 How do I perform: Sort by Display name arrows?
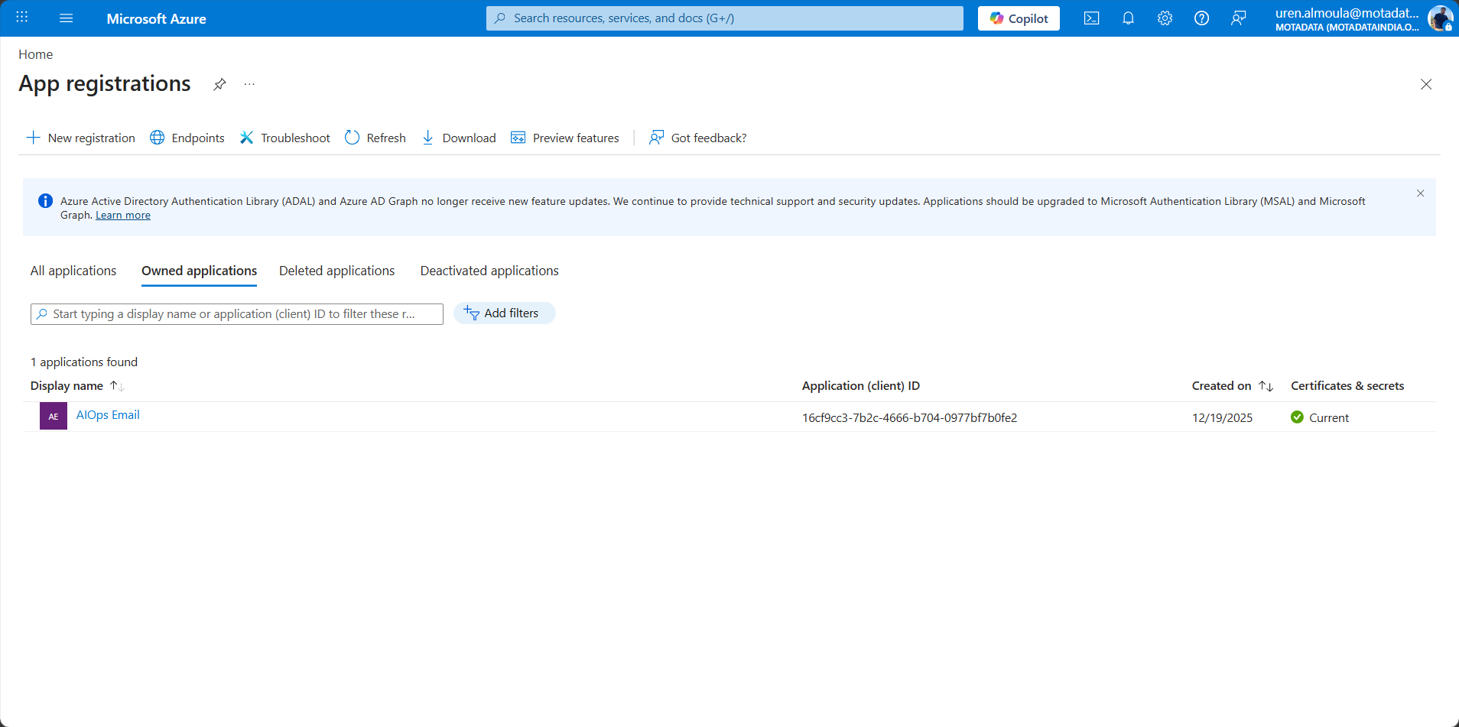point(117,386)
